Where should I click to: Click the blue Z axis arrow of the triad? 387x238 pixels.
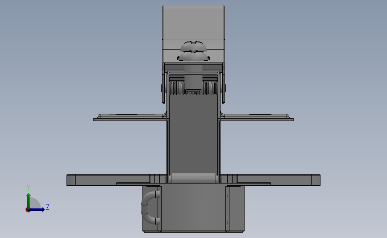(x=37, y=209)
